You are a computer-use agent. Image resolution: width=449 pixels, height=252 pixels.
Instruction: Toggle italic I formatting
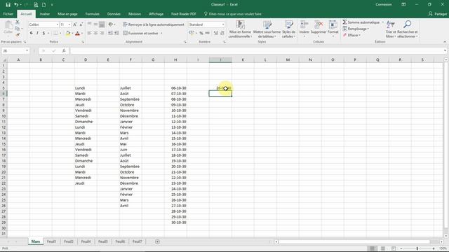coord(37,33)
